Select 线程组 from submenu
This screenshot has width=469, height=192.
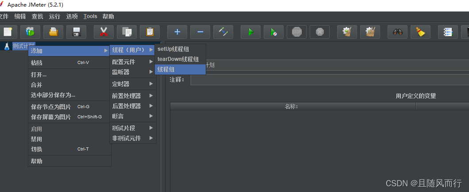(180, 70)
